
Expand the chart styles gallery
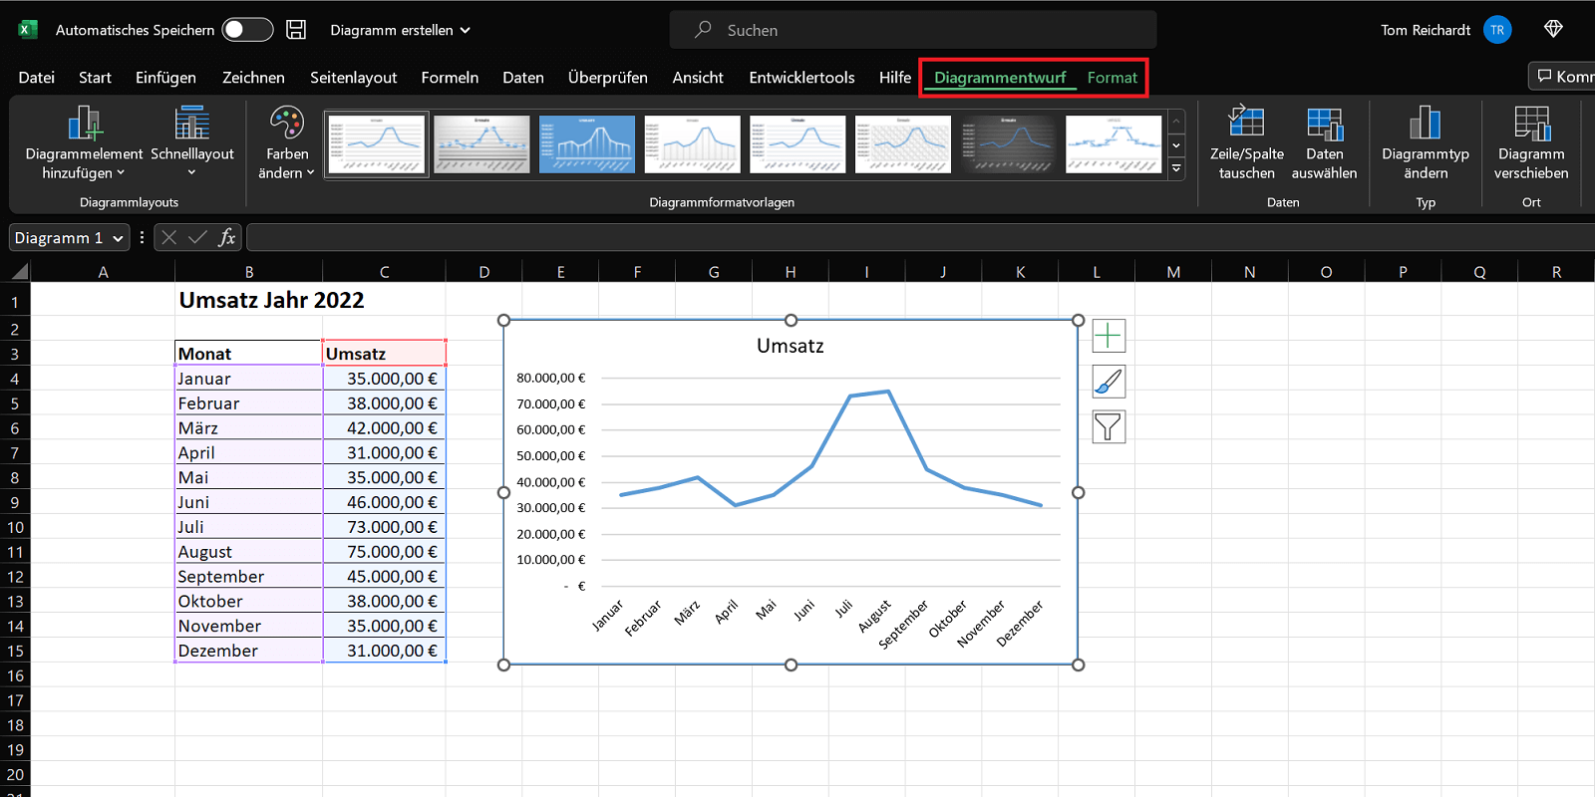(1176, 168)
